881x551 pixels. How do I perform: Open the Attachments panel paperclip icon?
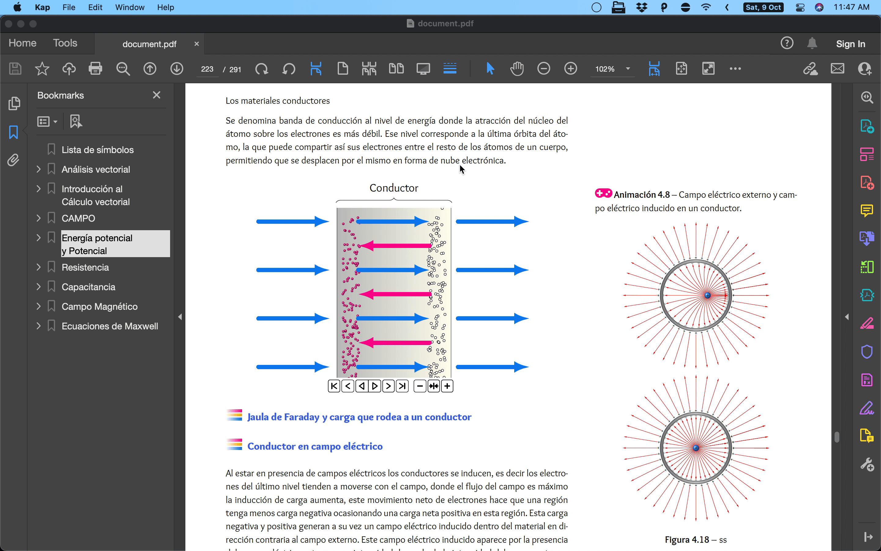point(13,160)
